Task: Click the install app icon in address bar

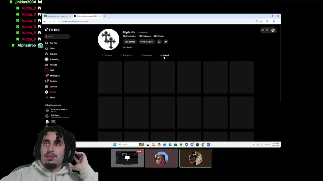Action: pyautogui.click(x=257, y=21)
